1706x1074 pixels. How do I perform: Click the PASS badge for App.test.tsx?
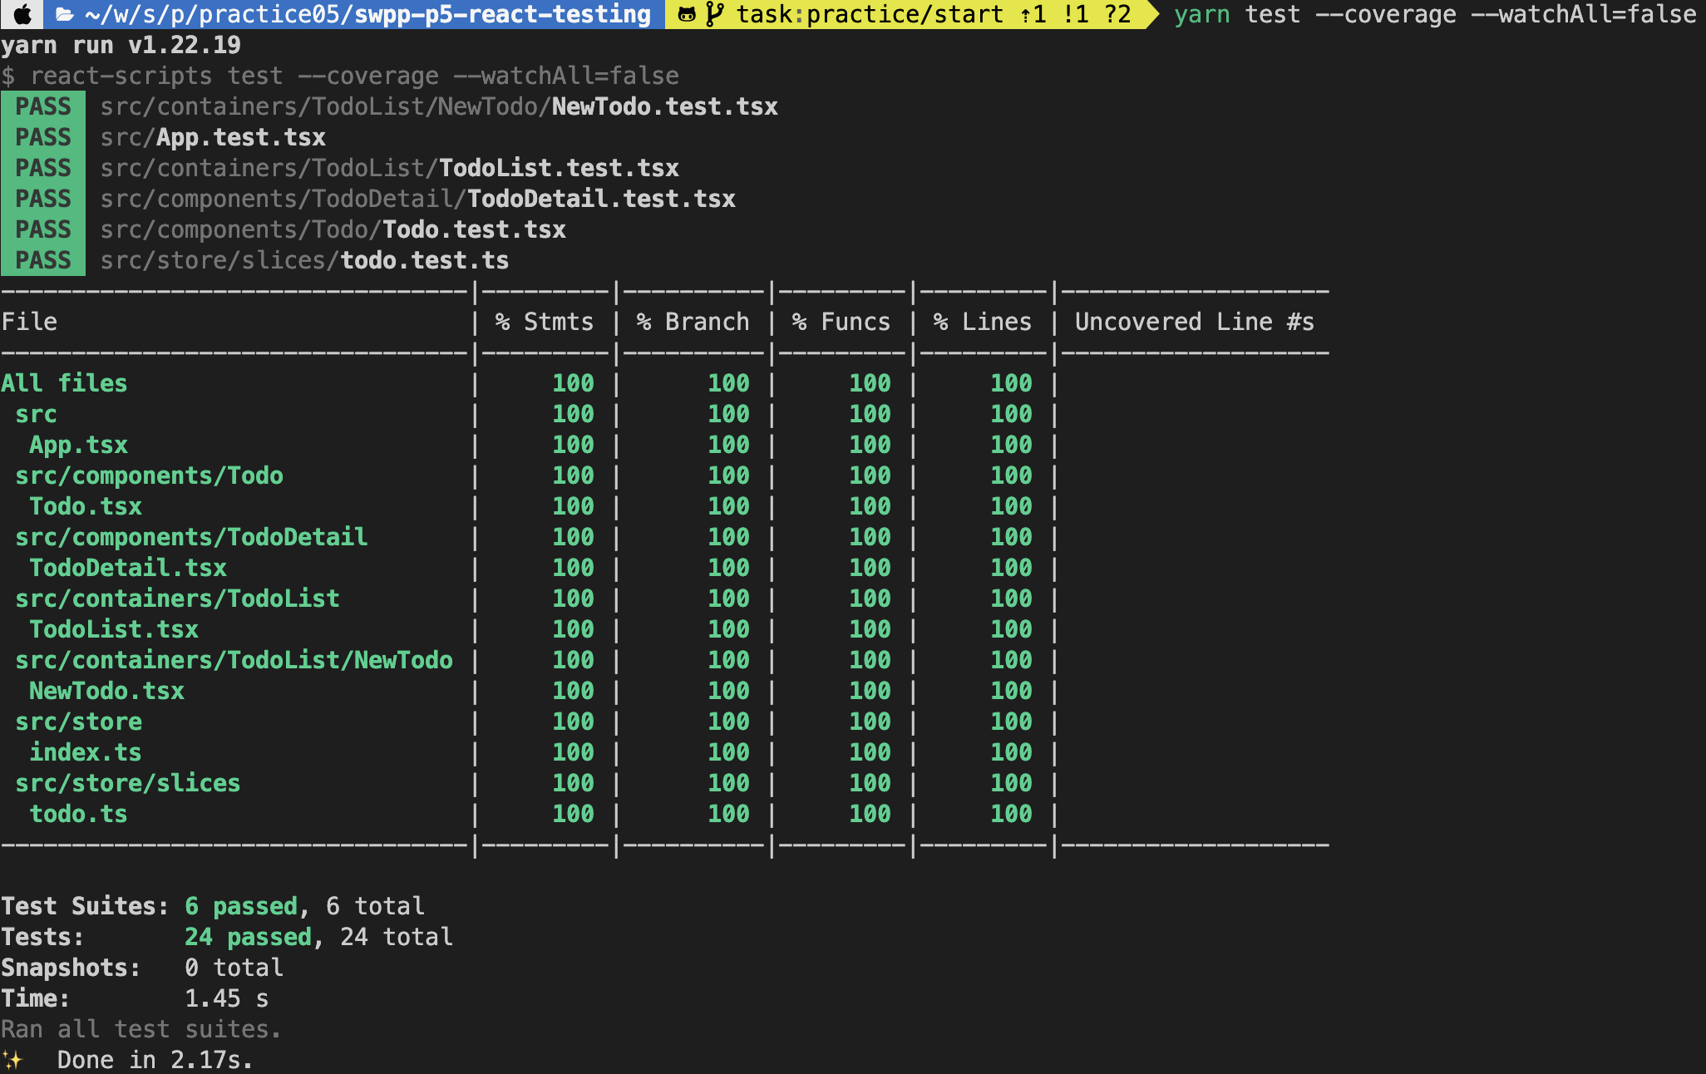pos(43,137)
